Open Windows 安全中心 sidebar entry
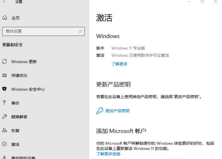Image resolution: width=222 pixels, height=159 pixels. [x=28, y=89]
